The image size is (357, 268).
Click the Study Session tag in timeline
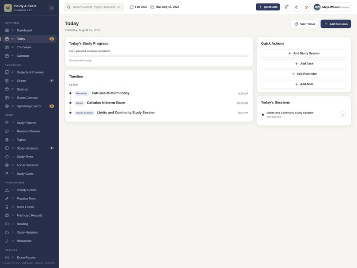[x=85, y=113]
